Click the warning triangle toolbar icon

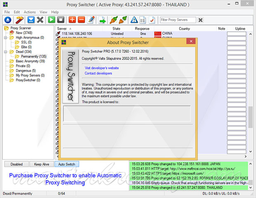[x=134, y=20]
